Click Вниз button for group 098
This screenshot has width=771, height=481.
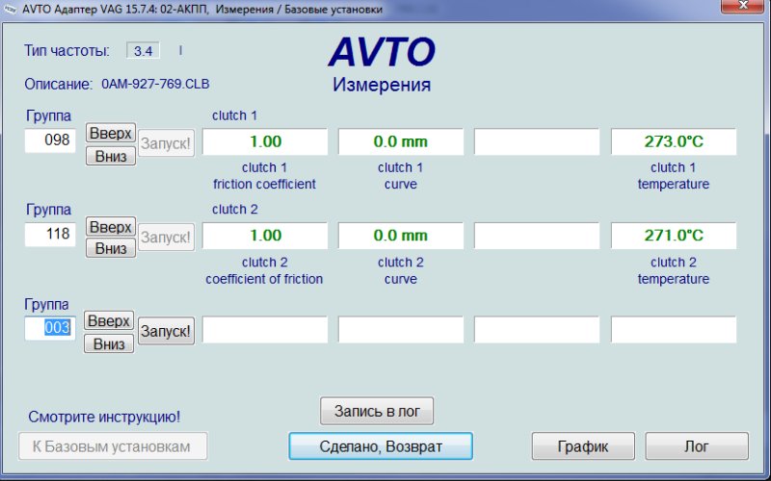click(111, 156)
